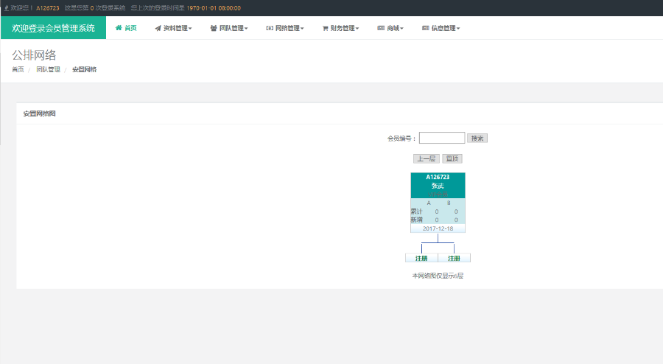This screenshot has width=663, height=364.
Task: Click the 置顶 button
Action: click(x=452, y=158)
